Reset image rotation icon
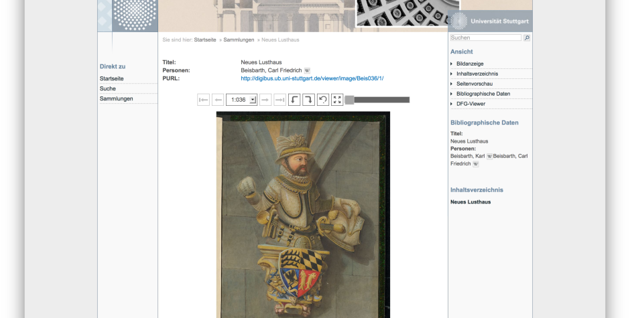 [323, 100]
